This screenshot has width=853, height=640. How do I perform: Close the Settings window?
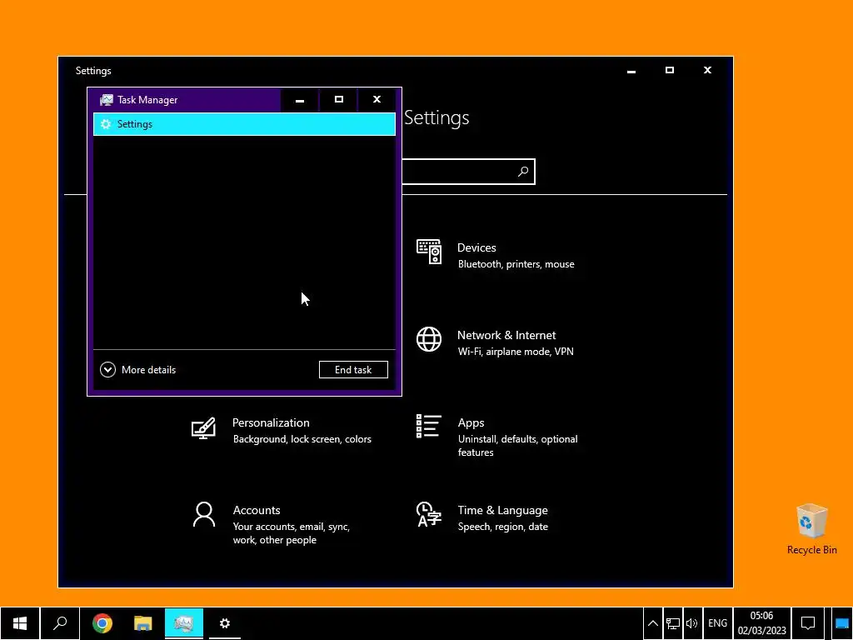click(x=707, y=70)
